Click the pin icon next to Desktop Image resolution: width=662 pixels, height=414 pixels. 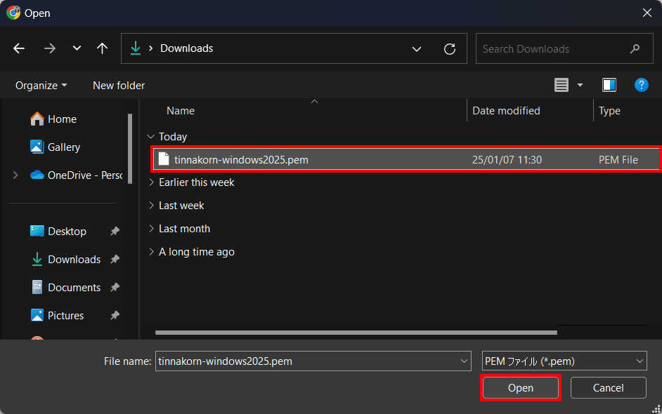tap(115, 231)
